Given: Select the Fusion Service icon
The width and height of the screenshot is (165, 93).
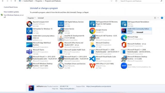Looking at the screenshot, I should coord(61,31).
